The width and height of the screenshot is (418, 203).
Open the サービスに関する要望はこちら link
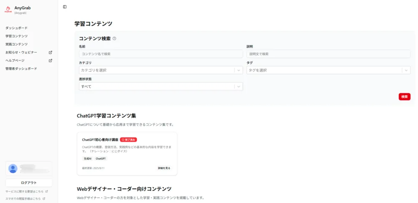pos(24,191)
